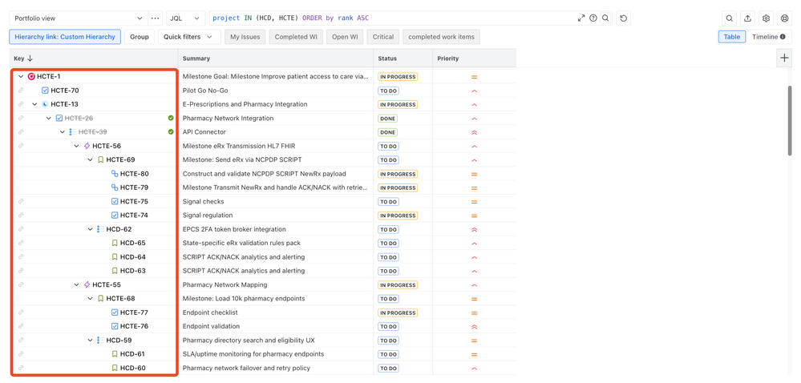This screenshot has width=801, height=383.
Task: Click the top-right magnifier search icon
Action: coord(729,18)
